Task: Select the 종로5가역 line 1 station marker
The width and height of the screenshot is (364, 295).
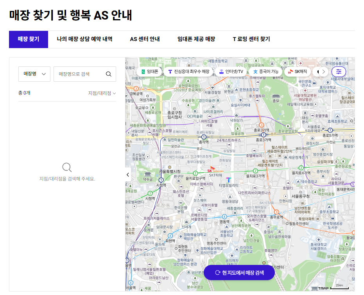Action: pyautogui.click(x=330, y=130)
